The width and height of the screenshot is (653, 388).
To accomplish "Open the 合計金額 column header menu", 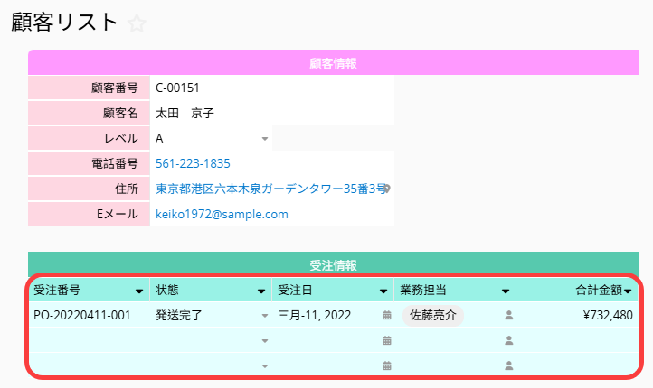I will click(628, 291).
